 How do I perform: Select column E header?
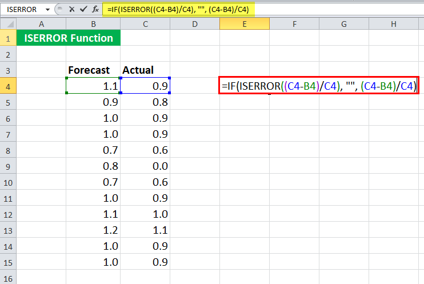point(245,24)
